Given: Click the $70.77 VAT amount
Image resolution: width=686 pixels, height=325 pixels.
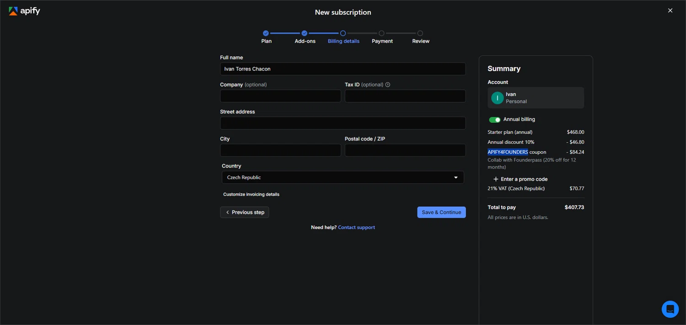Looking at the screenshot, I should pyautogui.click(x=577, y=189).
